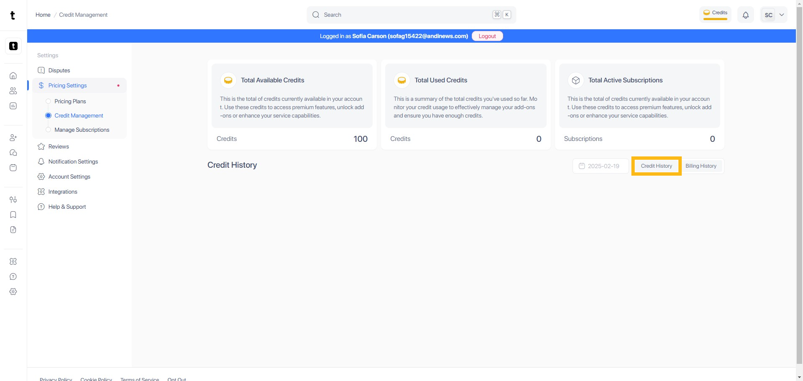The width and height of the screenshot is (803, 381).
Task: Open the notifications bell icon
Action: click(x=745, y=15)
